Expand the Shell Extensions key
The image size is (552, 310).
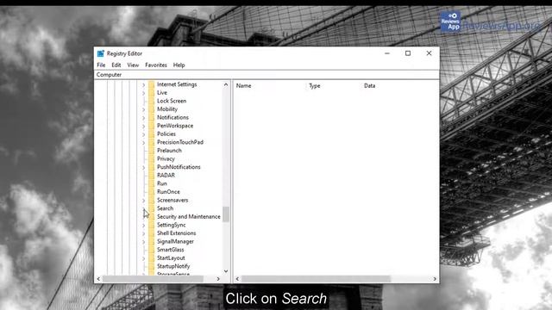[143, 233]
